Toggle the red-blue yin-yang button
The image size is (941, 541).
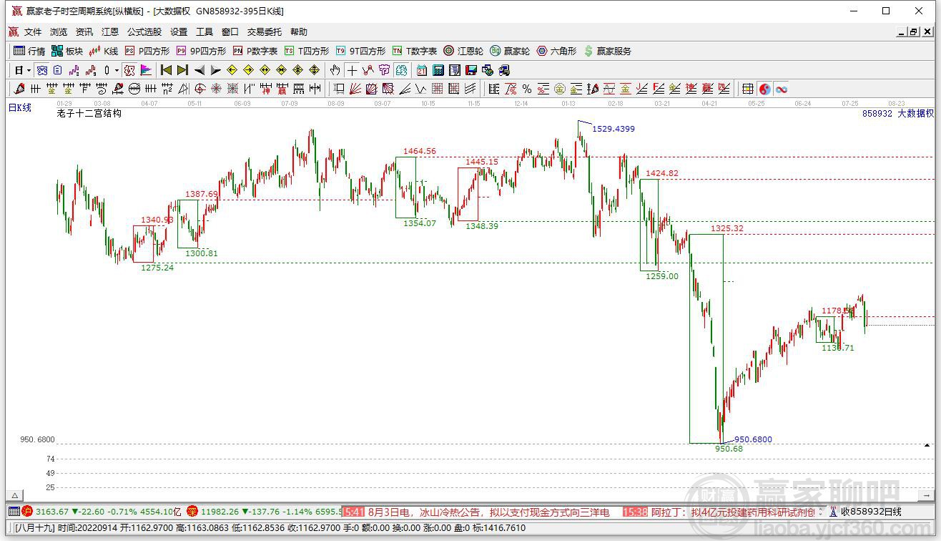[x=764, y=89]
